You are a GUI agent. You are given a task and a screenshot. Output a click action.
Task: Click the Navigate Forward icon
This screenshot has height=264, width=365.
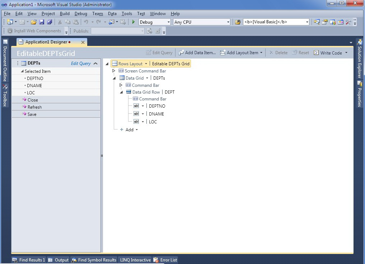point(123,22)
